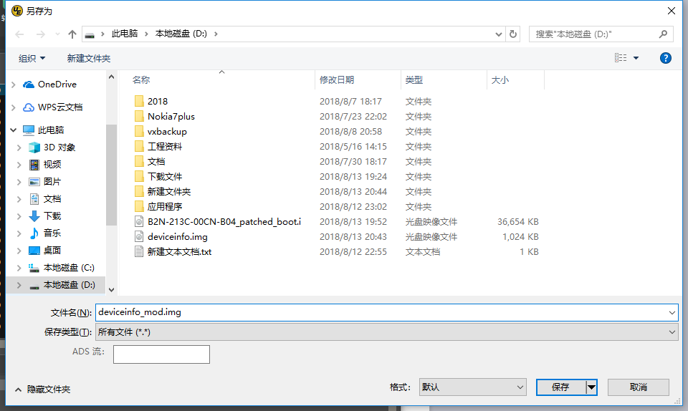Open the Nokia7plus folder
This screenshot has height=411, width=688.
coord(171,117)
